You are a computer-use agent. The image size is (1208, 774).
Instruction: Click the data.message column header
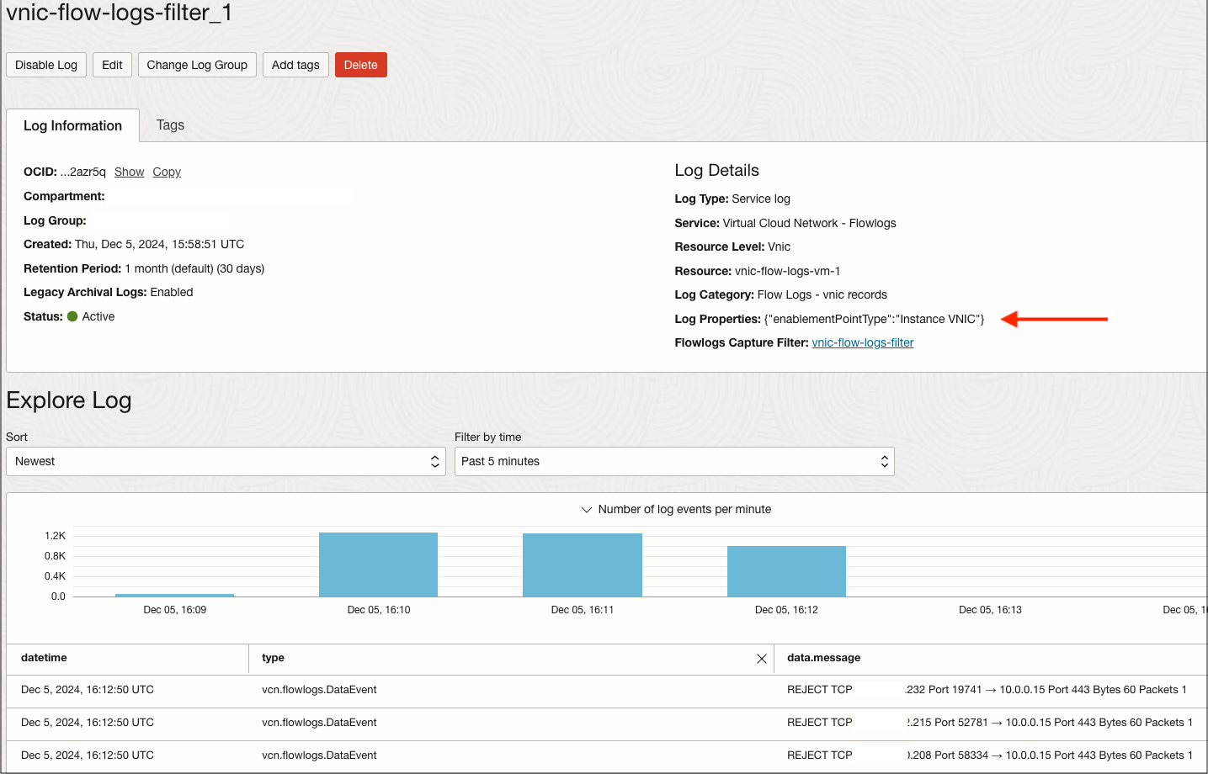(x=823, y=658)
